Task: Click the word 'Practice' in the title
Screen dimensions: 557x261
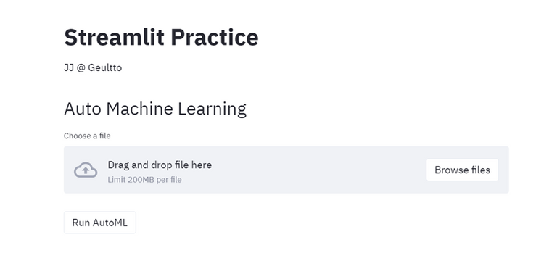Action: [x=215, y=37]
